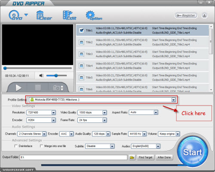The width and height of the screenshot is (215, 172).
Task: Select the Title1 row video info
Action: [x=122, y=28]
